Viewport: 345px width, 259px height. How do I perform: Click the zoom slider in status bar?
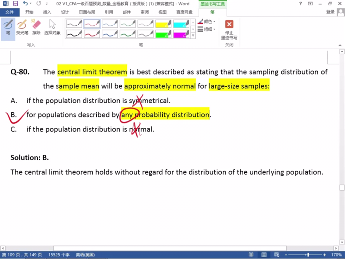(308, 255)
